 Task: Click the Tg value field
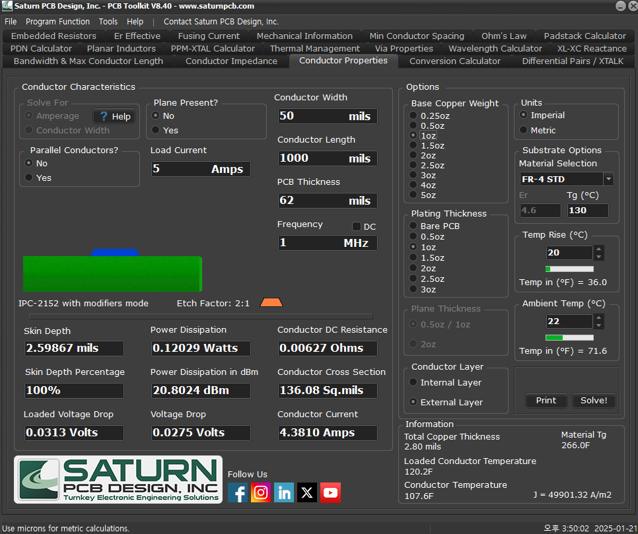click(x=588, y=211)
